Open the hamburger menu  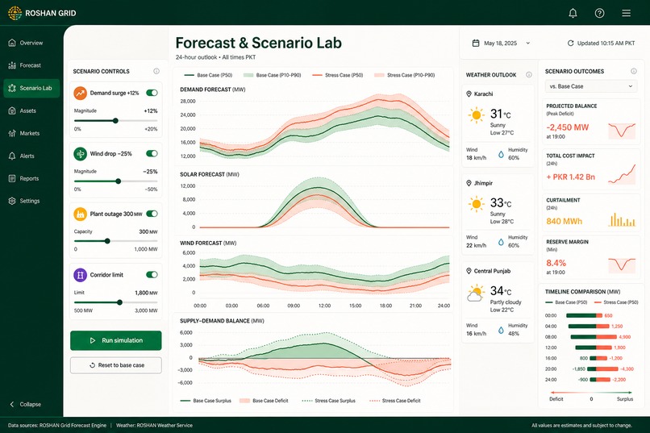pos(626,13)
